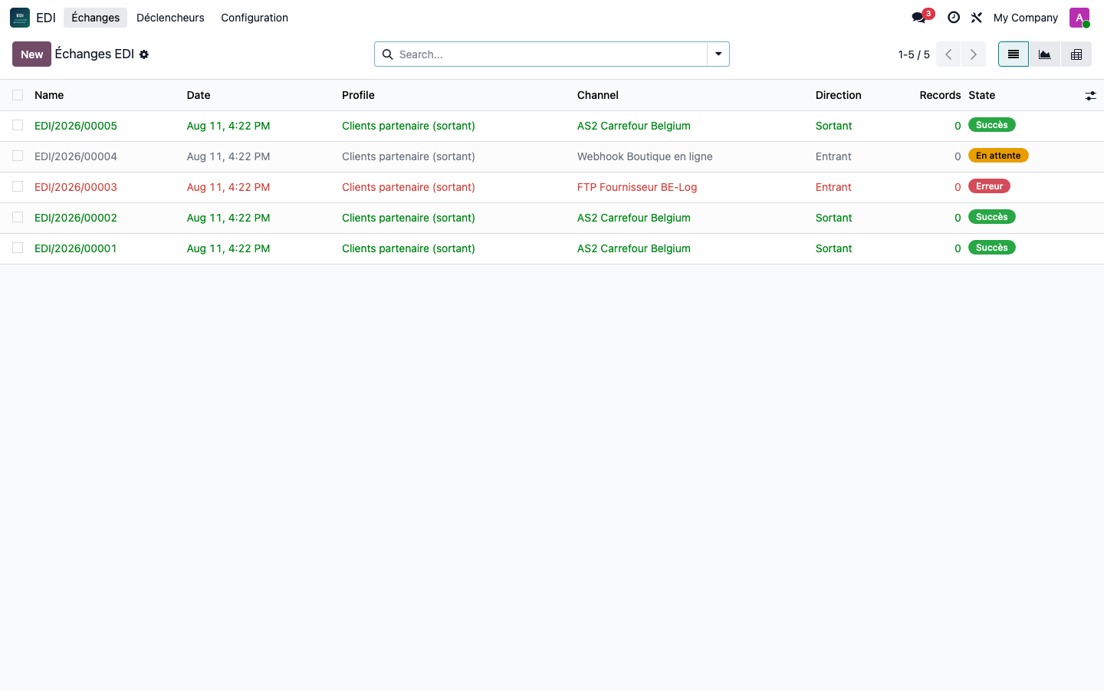Open the Configuration menu
This screenshot has height=690, width=1104.
point(255,18)
